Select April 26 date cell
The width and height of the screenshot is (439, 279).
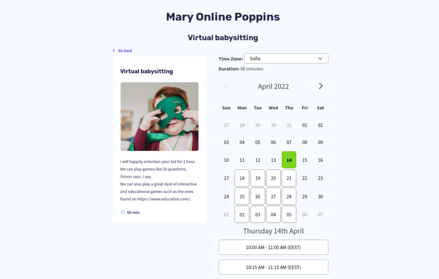pos(258,196)
